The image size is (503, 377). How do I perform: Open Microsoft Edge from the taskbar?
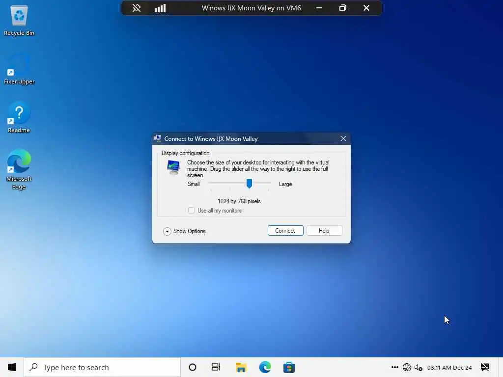pyautogui.click(x=265, y=367)
